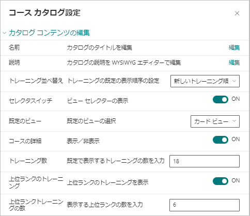Open the カード ビュー default view dropdown
The width and height of the screenshot is (250, 216).
point(215,121)
